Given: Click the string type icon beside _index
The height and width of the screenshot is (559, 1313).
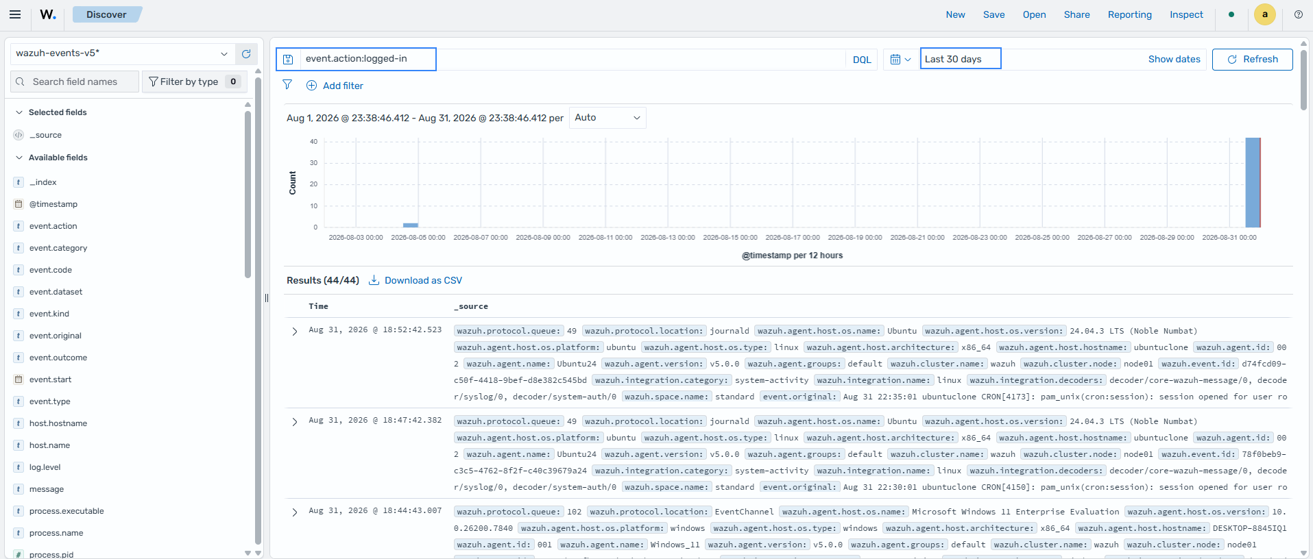Looking at the screenshot, I should (x=19, y=182).
